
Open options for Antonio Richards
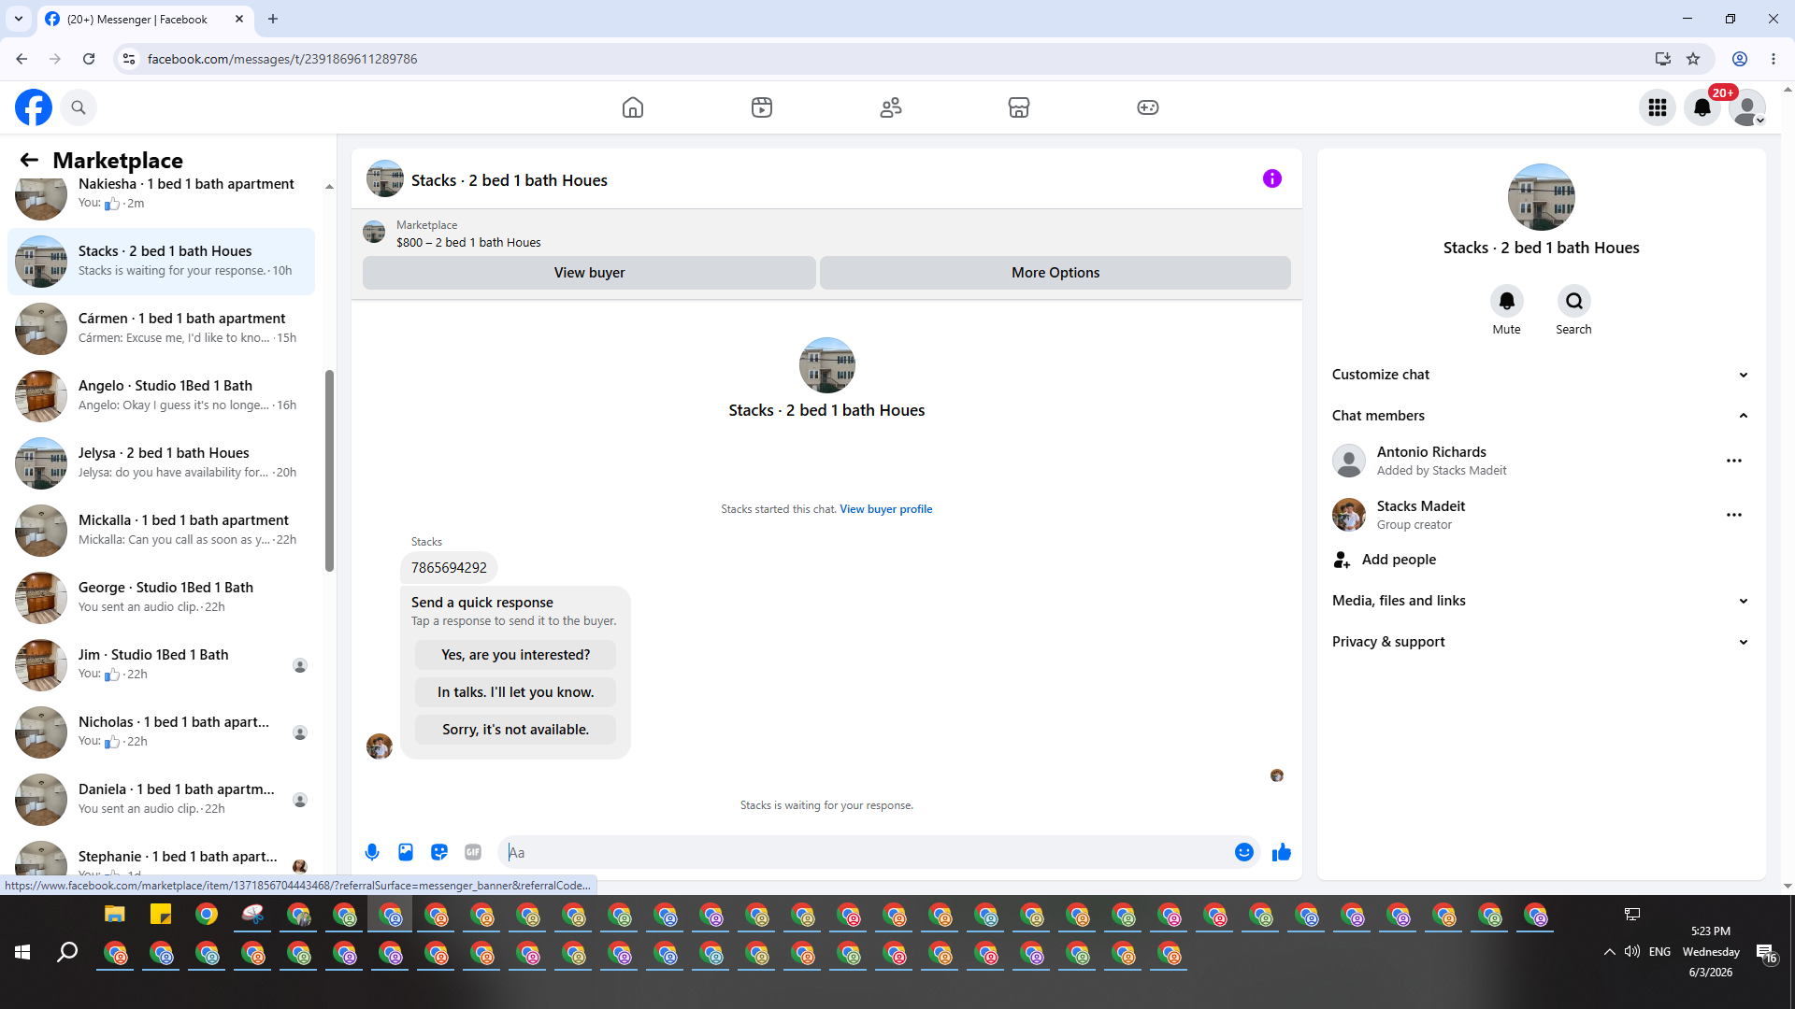click(x=1734, y=461)
